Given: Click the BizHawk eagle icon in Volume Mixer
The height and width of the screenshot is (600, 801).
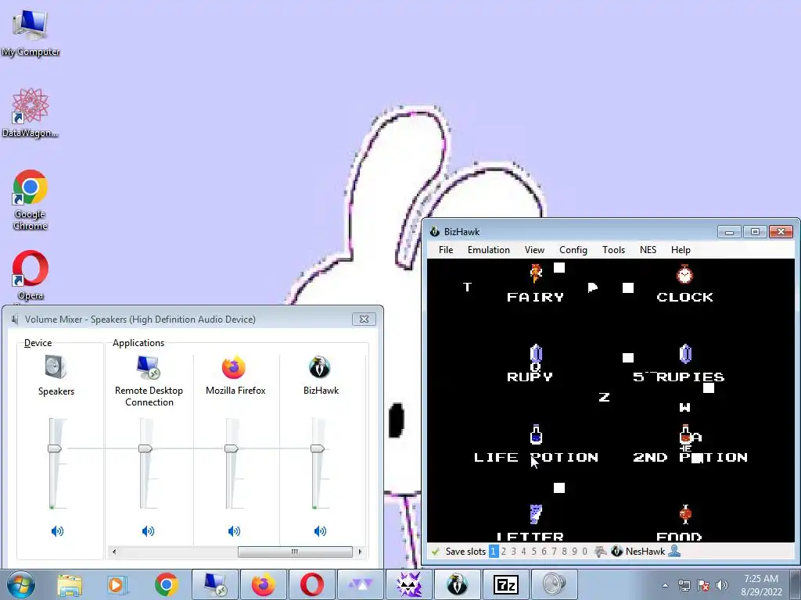Looking at the screenshot, I should click(x=320, y=367).
